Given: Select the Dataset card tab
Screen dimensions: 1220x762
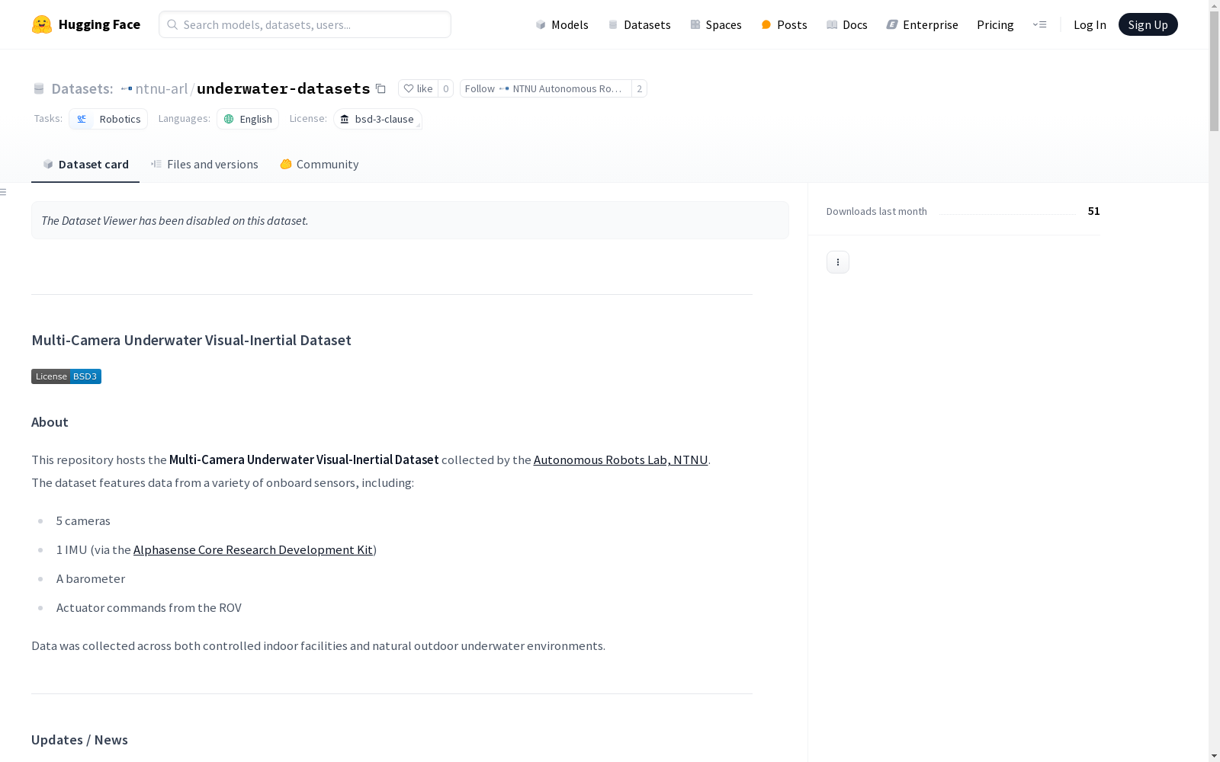Looking at the screenshot, I should [85, 165].
